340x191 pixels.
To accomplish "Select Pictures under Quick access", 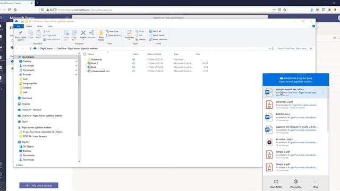I will [27, 74].
